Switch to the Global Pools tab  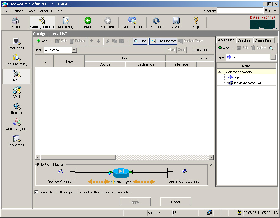[x=264, y=41]
